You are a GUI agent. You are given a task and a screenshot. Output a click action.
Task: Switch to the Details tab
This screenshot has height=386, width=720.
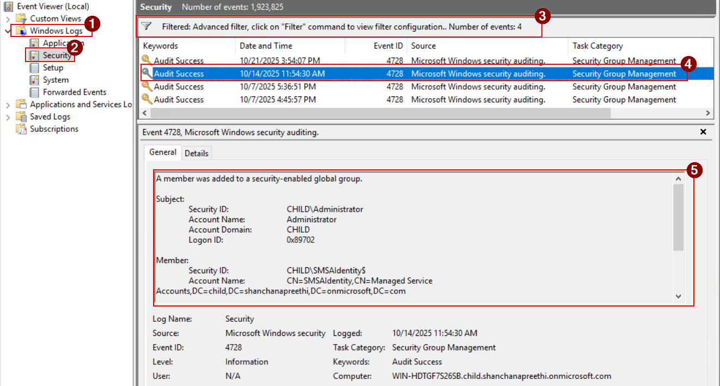point(197,153)
